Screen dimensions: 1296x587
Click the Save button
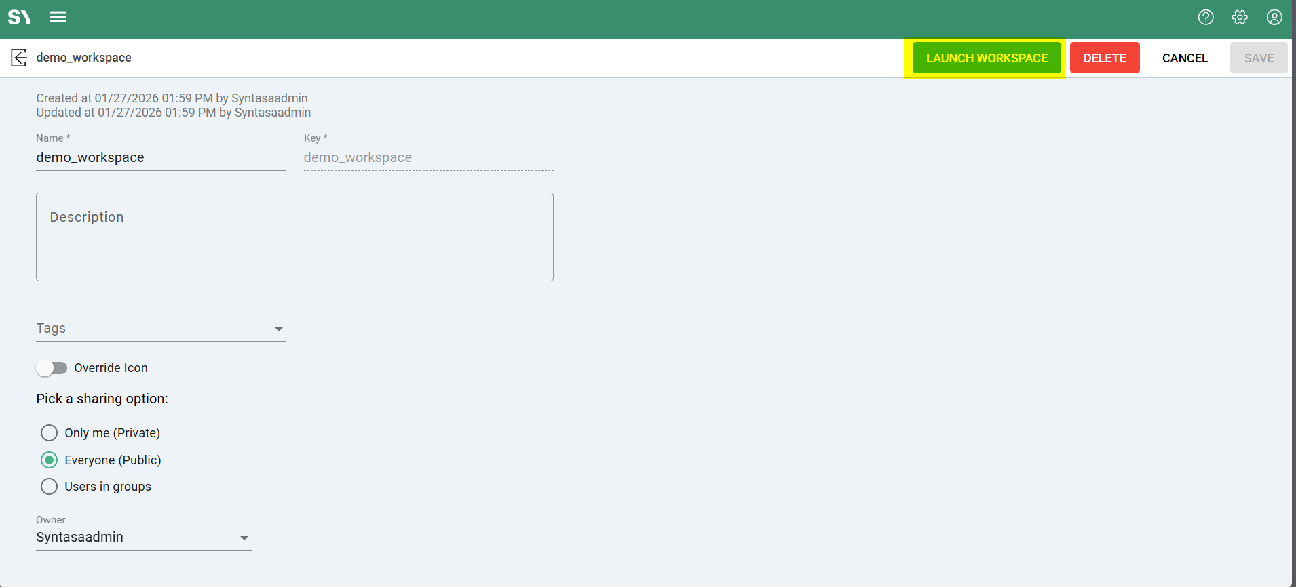(x=1258, y=58)
